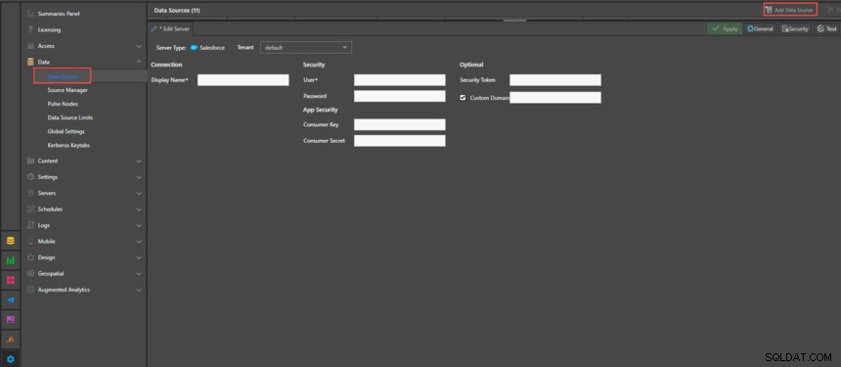
Task: Click the green Apply button
Action: (725, 29)
